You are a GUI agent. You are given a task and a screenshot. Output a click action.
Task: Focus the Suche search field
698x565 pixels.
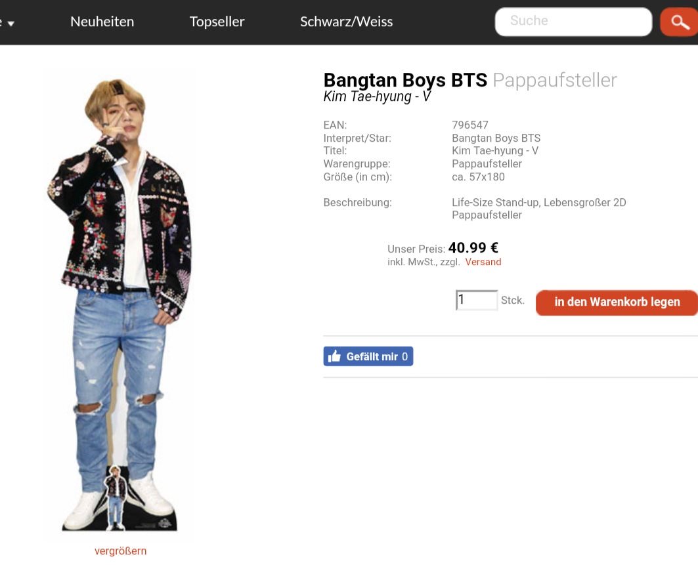point(573,22)
